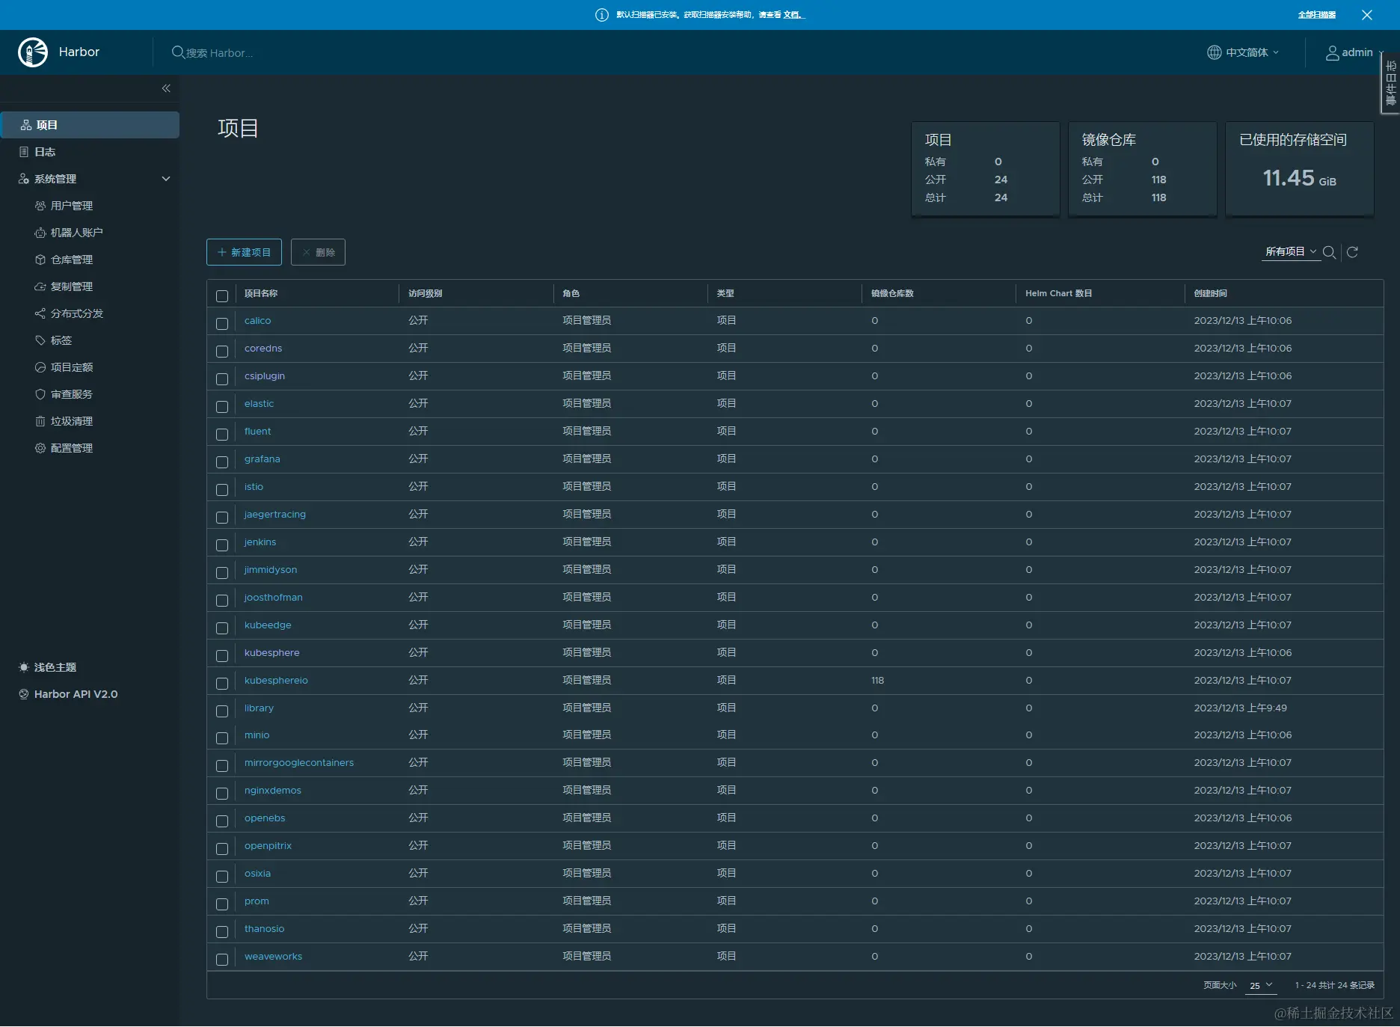Open the thanosio project link
Viewport: 1400px width, 1027px height.
coord(264,929)
